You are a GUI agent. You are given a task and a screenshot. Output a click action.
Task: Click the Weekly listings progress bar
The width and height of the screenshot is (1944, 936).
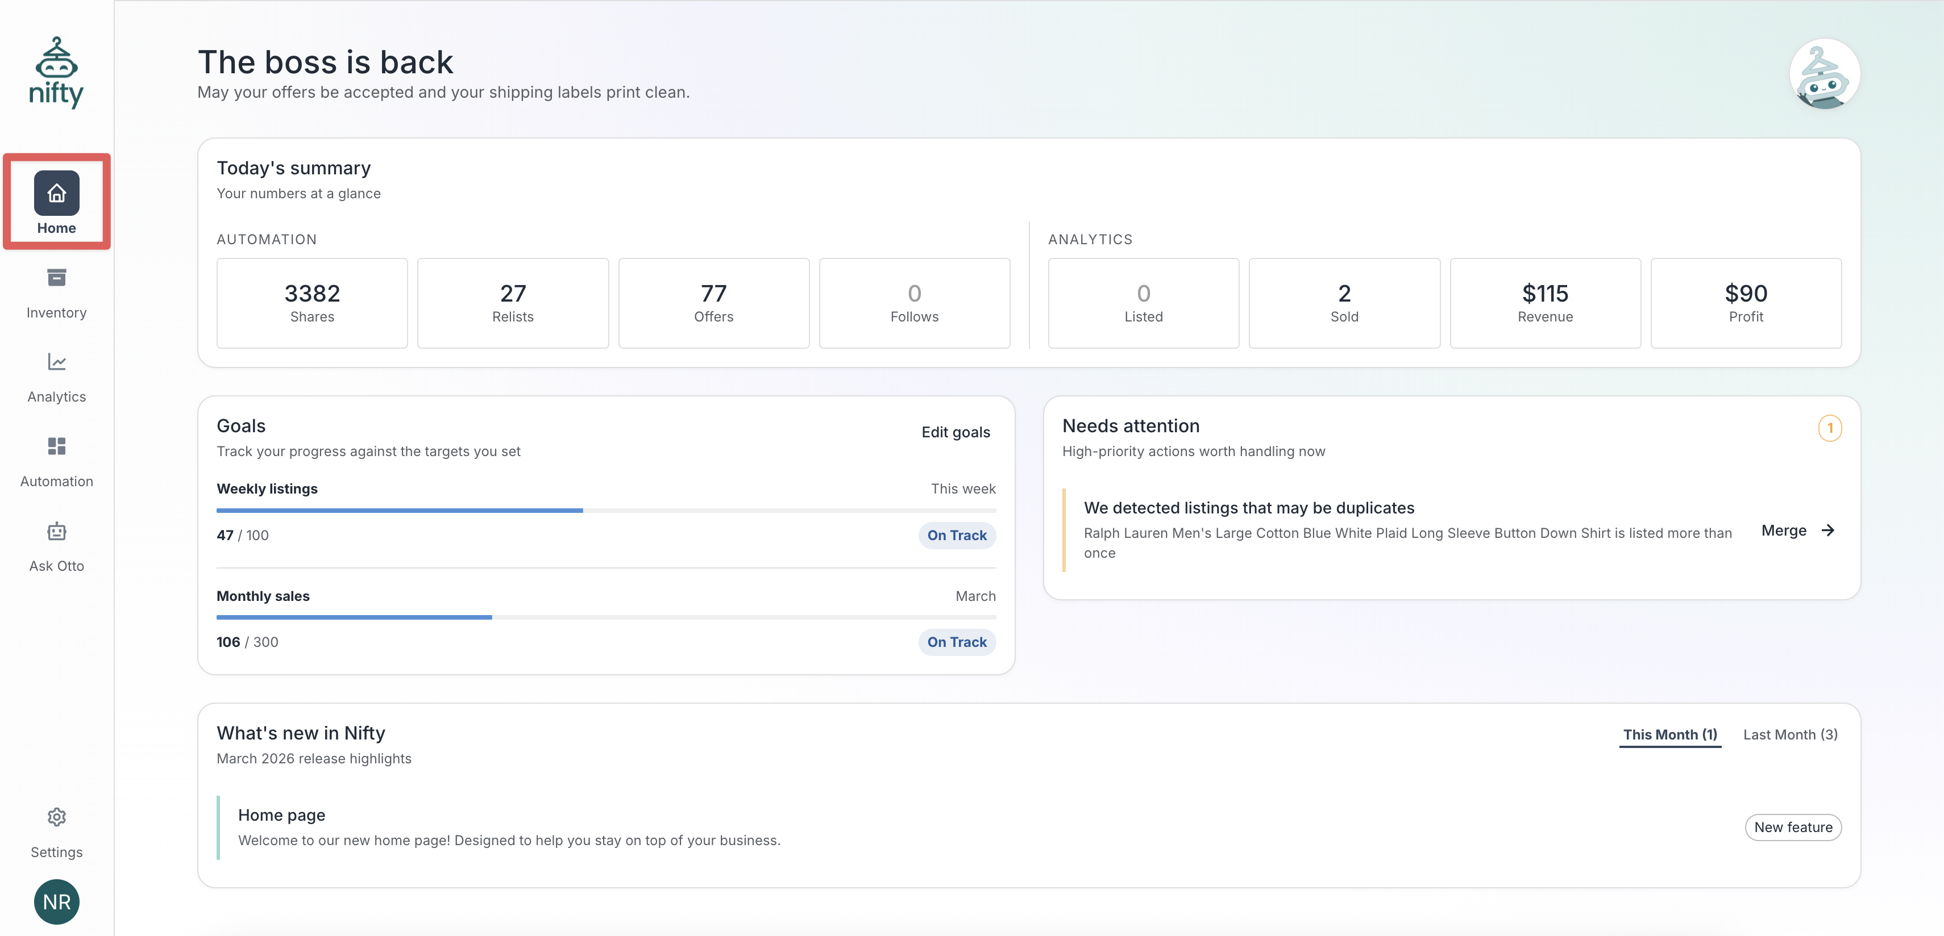coord(605,511)
